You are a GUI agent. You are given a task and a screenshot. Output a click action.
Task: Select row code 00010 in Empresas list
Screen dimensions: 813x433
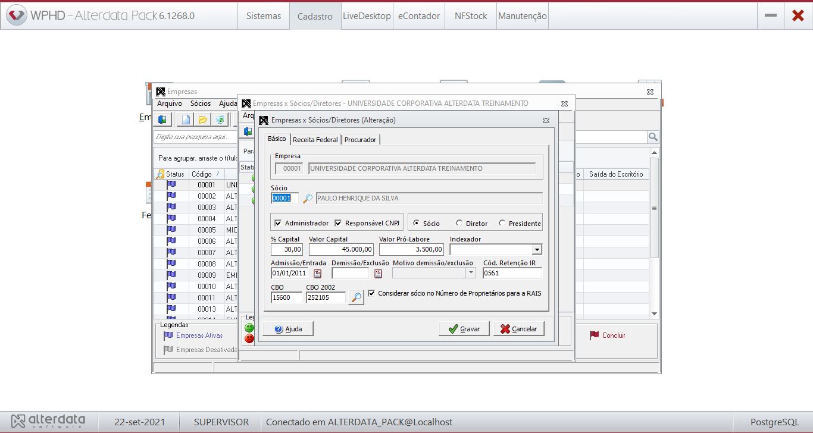click(x=207, y=286)
